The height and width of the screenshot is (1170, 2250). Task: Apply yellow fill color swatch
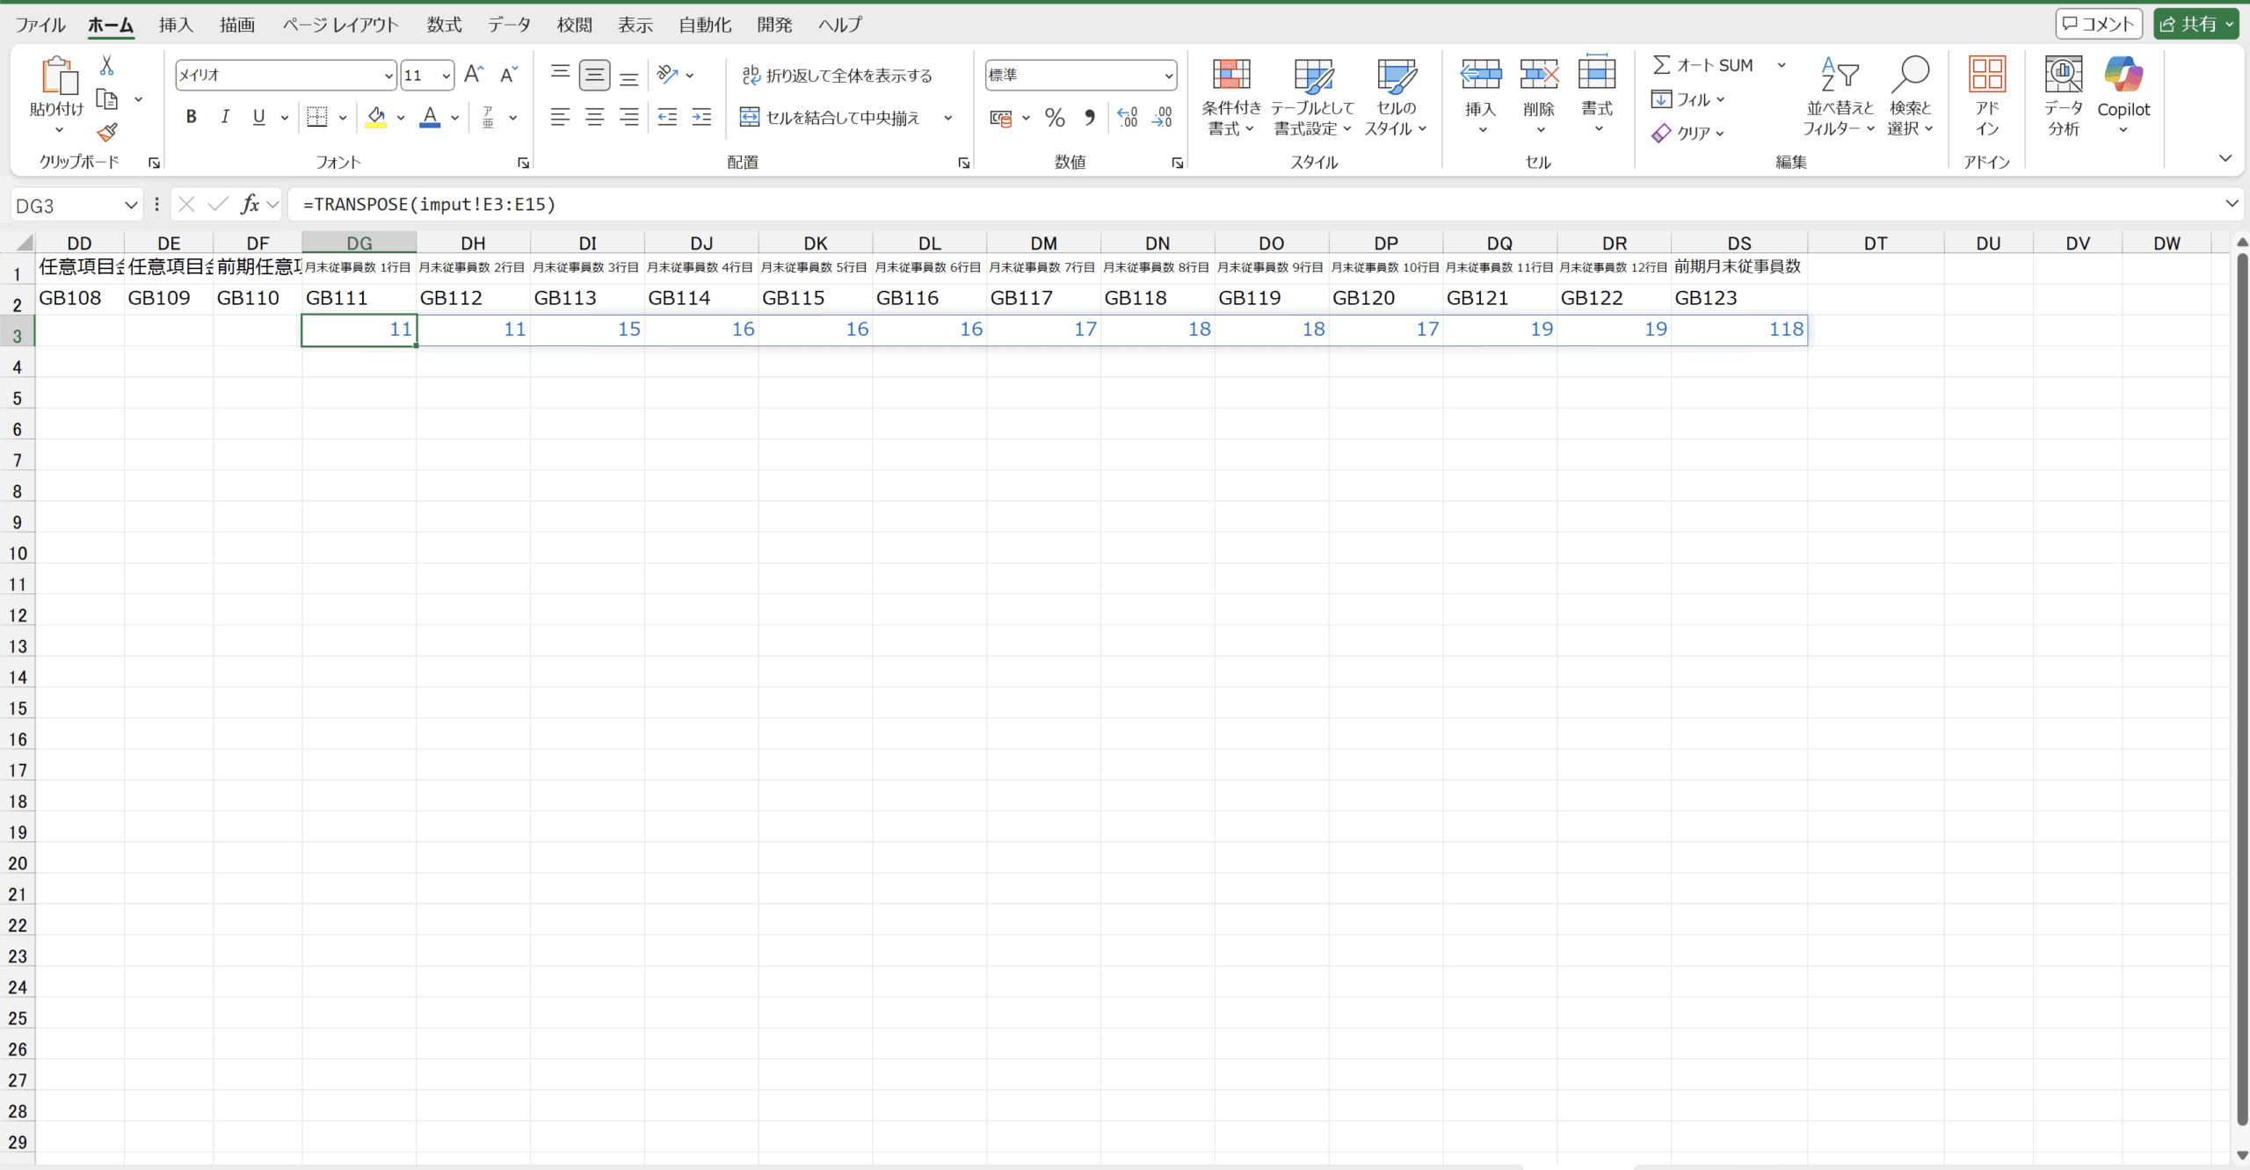pyautogui.click(x=376, y=117)
